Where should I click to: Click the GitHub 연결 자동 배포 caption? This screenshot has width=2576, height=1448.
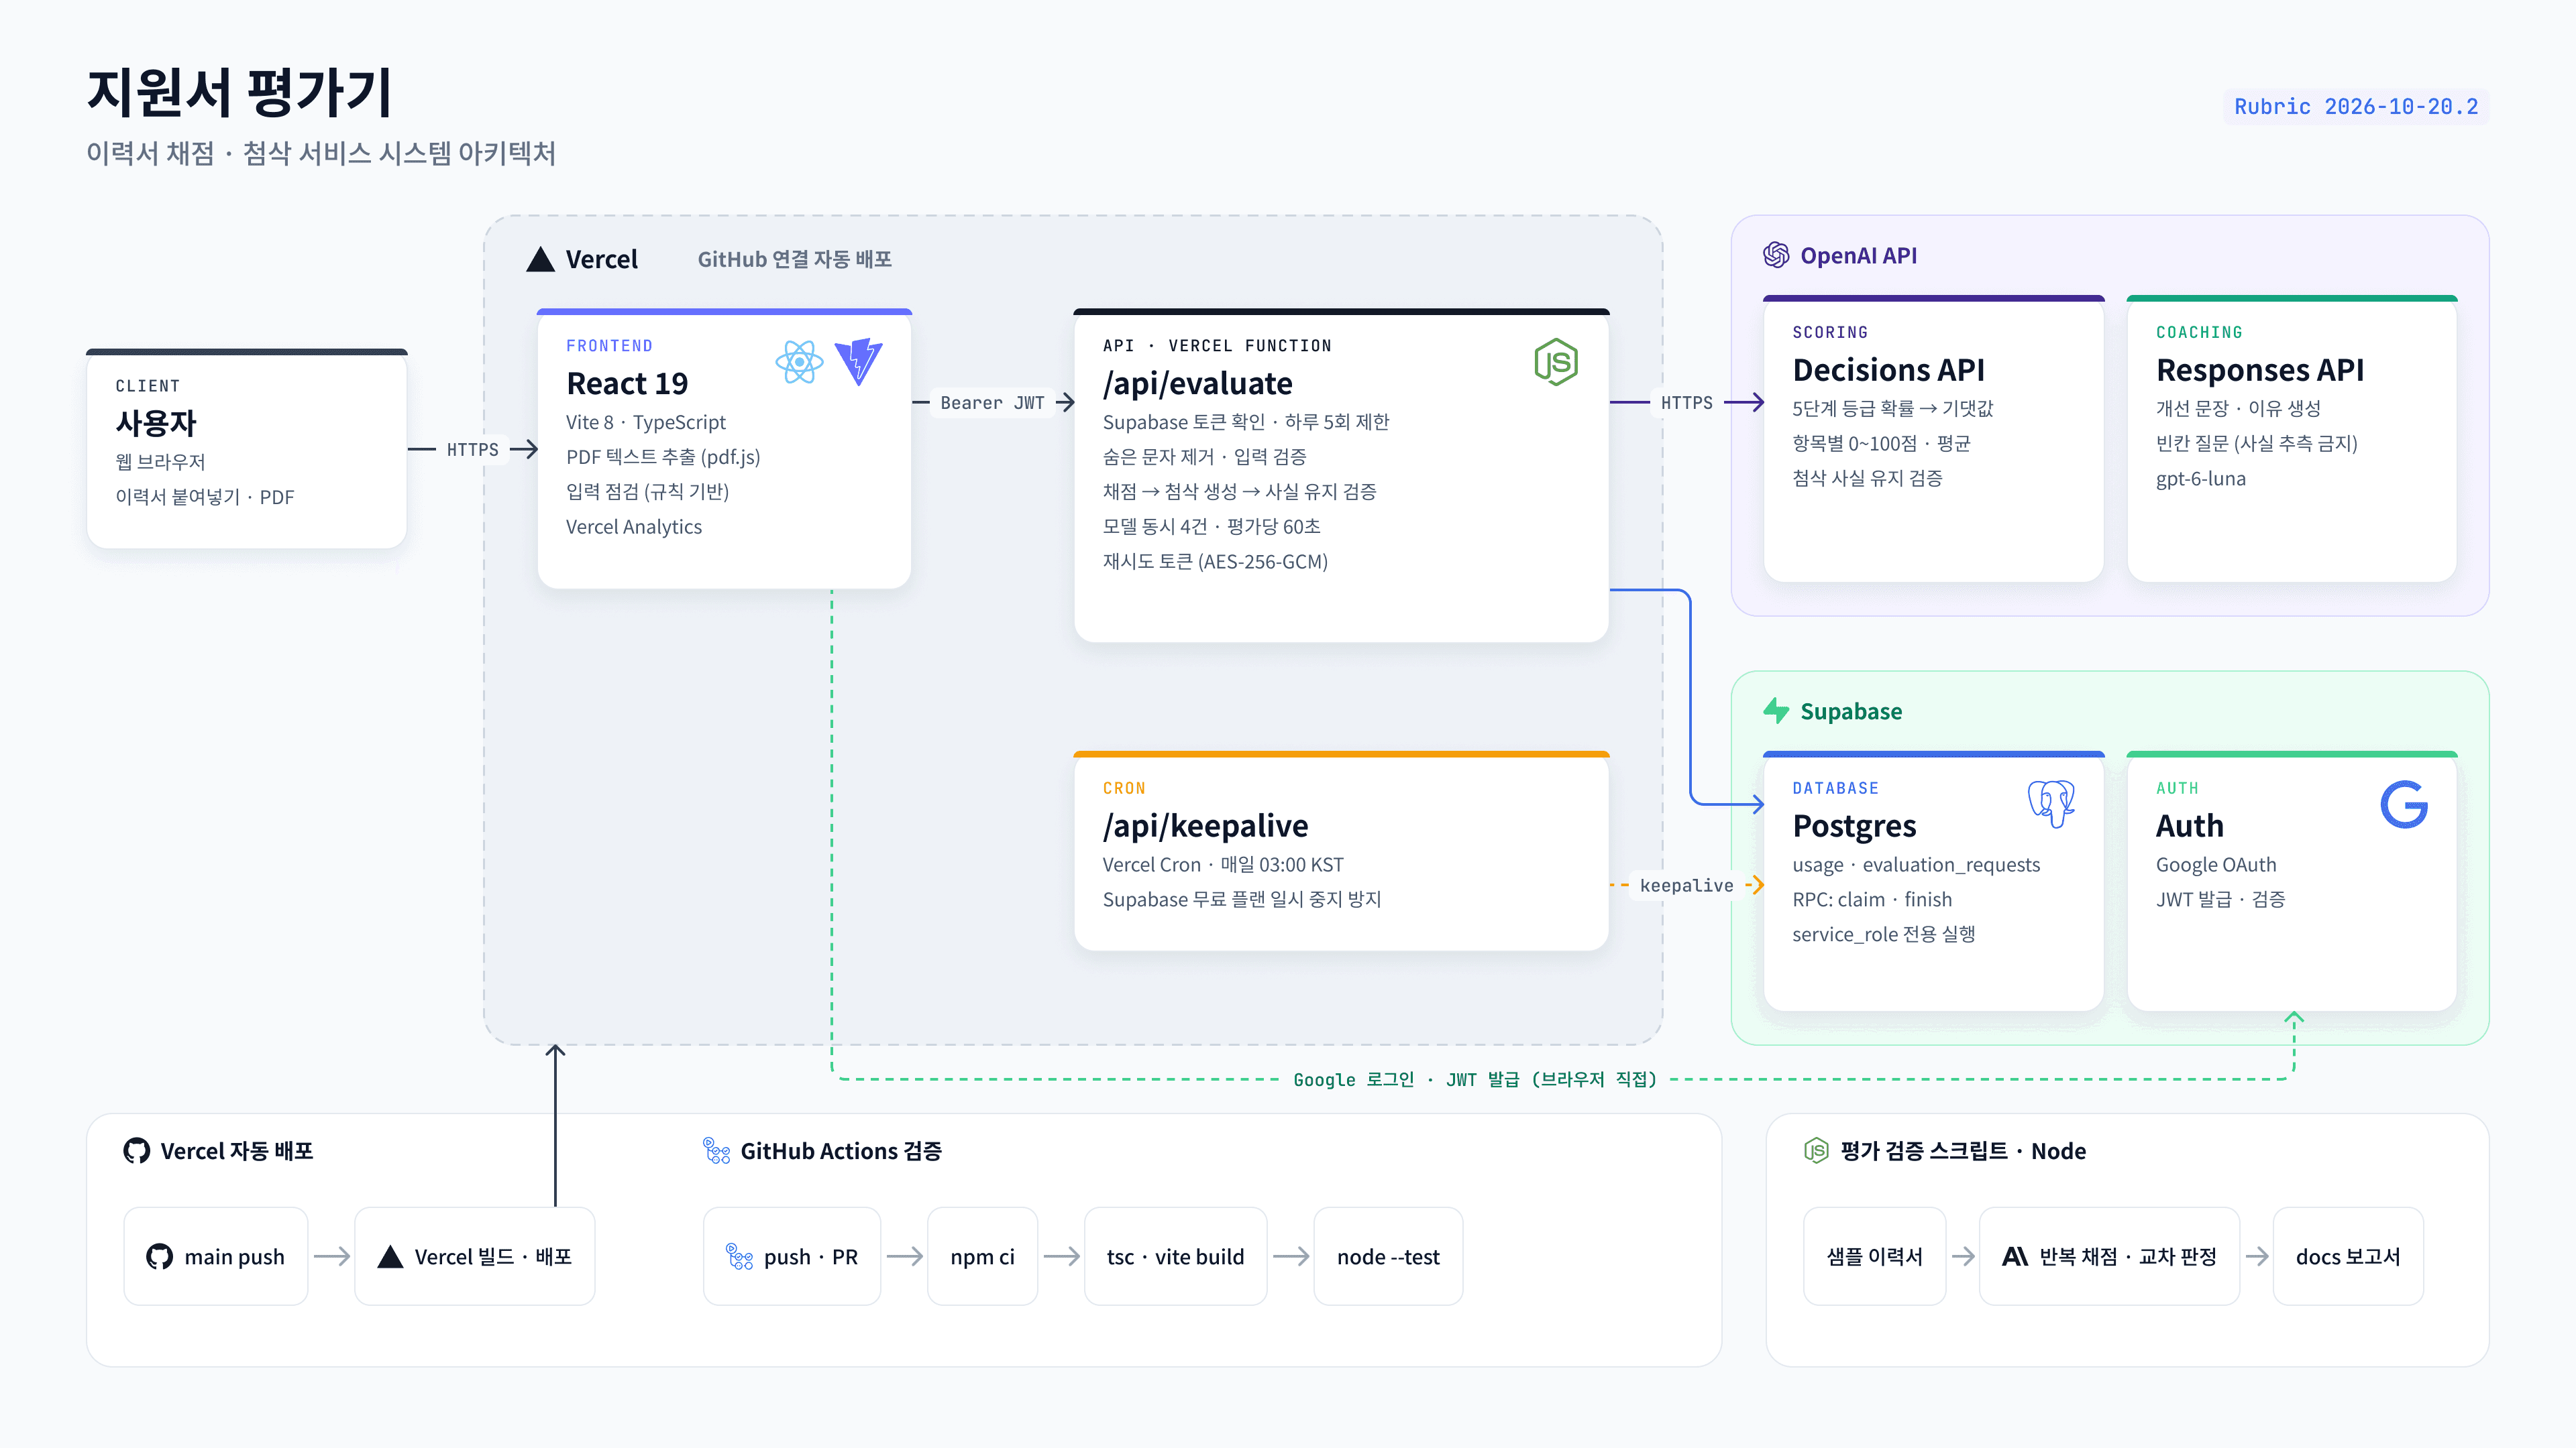click(794, 260)
